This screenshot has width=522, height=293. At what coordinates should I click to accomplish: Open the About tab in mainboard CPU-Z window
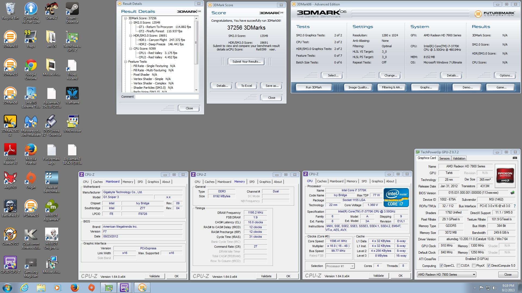tap(166, 182)
